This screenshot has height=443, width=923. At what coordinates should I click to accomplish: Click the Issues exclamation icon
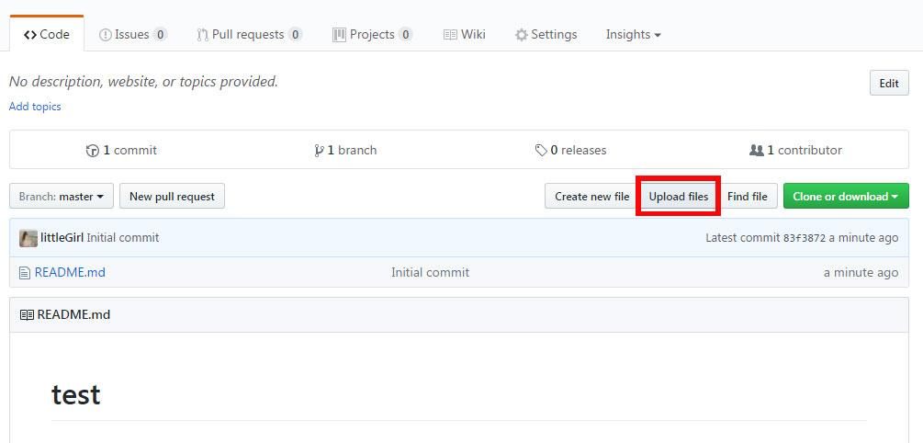(106, 35)
